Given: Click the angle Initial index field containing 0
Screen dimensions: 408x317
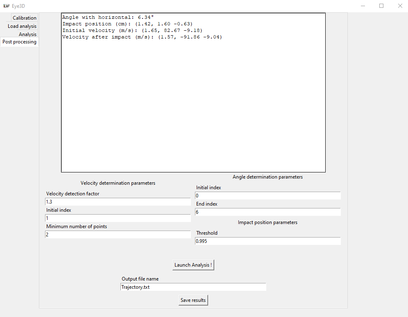Looking at the screenshot, I should (x=268, y=195).
